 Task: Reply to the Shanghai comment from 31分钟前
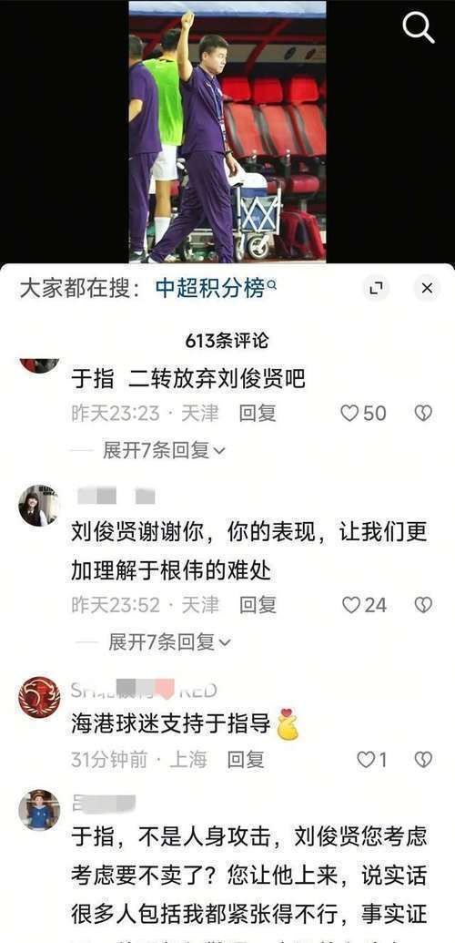[245, 760]
